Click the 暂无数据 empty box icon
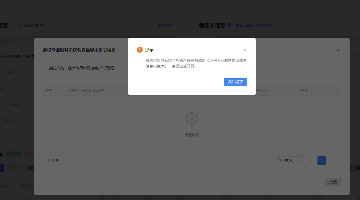The image size is (360, 200). pyautogui.click(x=192, y=119)
